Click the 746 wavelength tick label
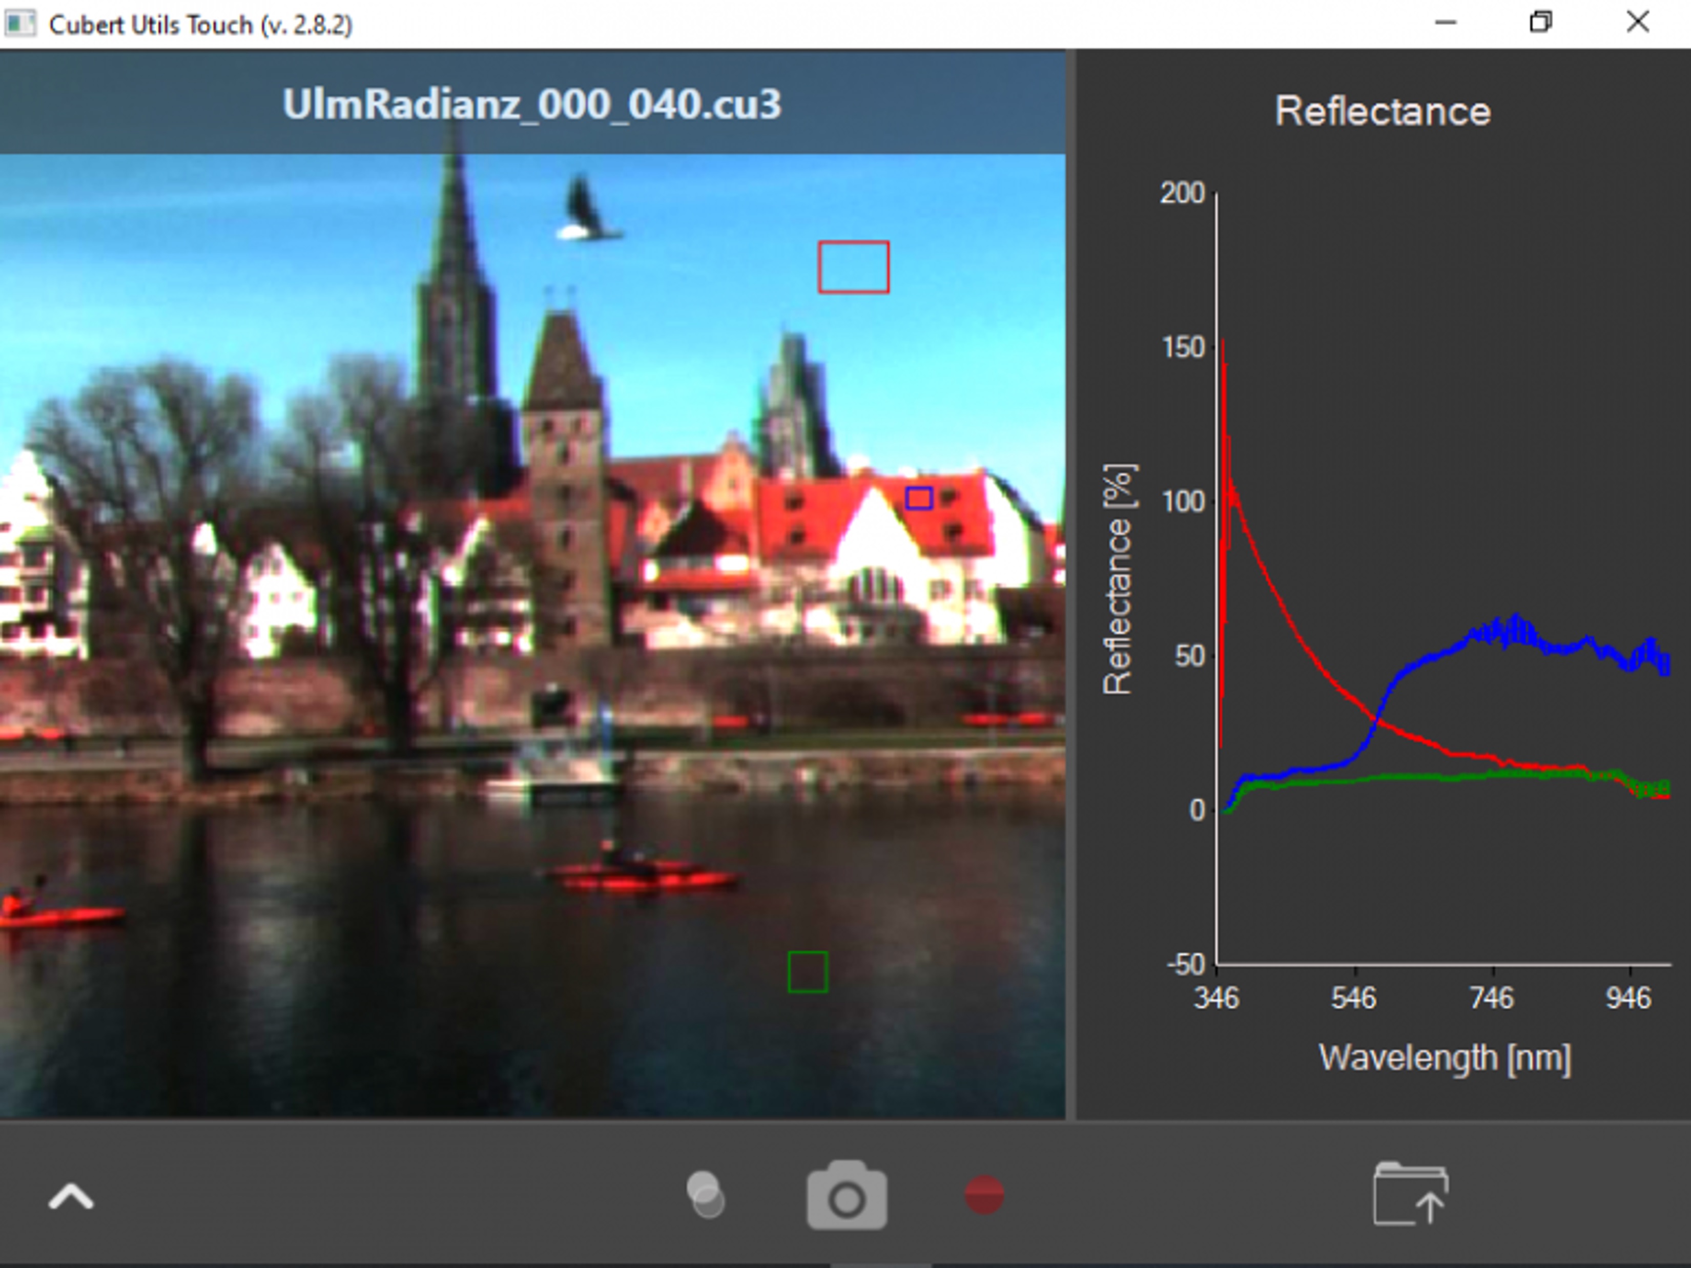The height and width of the screenshot is (1268, 1691). (x=1492, y=998)
